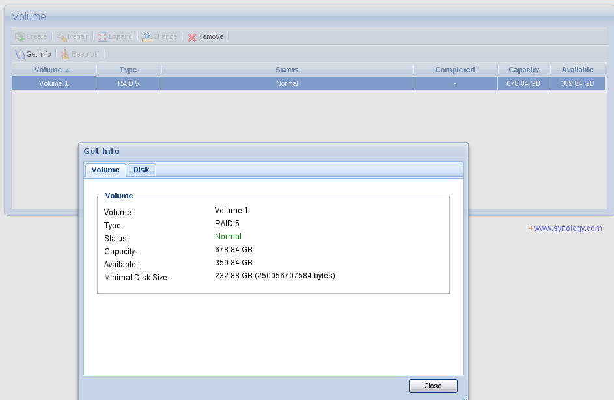Click the Synology website link
This screenshot has height=400, width=614.
567,228
